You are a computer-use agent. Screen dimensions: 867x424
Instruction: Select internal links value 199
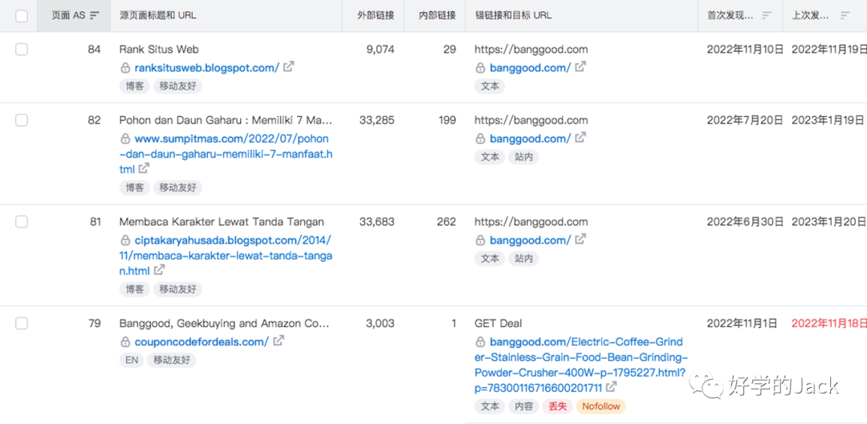pos(447,119)
